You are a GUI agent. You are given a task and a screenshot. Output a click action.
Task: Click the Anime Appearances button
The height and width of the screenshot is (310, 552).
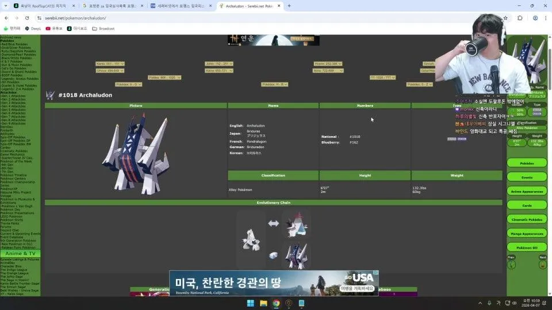[x=527, y=191]
